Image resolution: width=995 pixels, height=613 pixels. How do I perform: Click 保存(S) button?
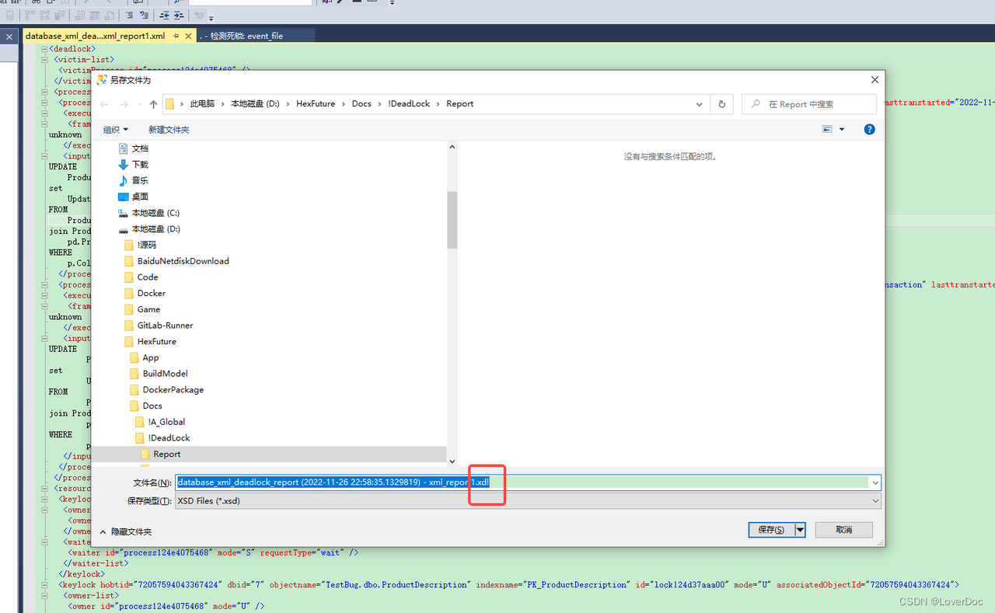coord(770,530)
